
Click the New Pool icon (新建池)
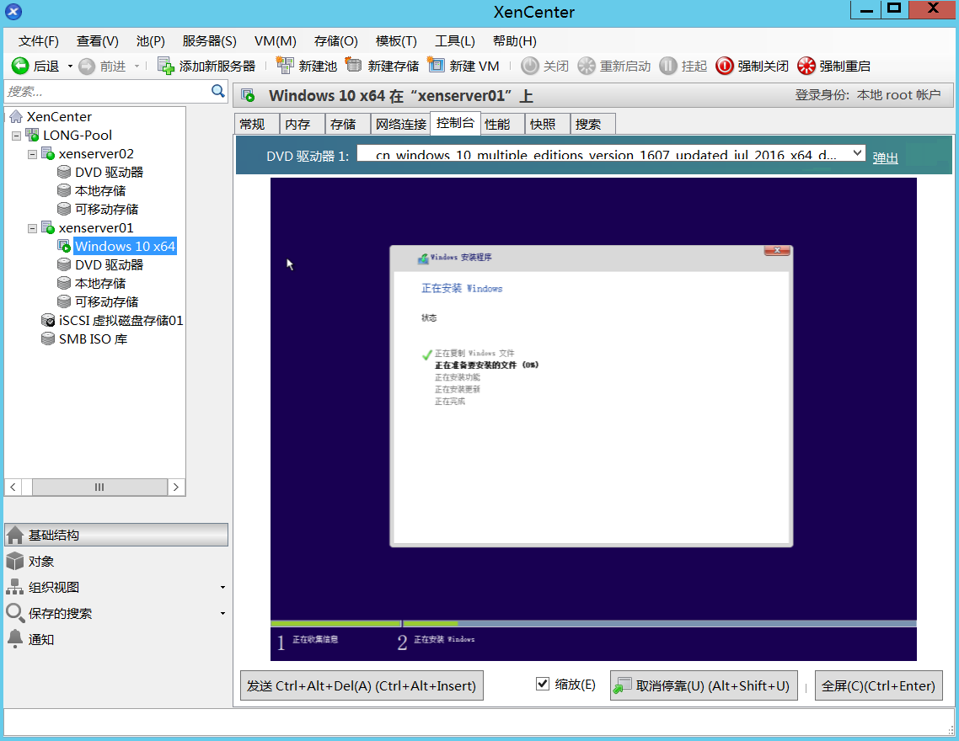[x=285, y=66]
